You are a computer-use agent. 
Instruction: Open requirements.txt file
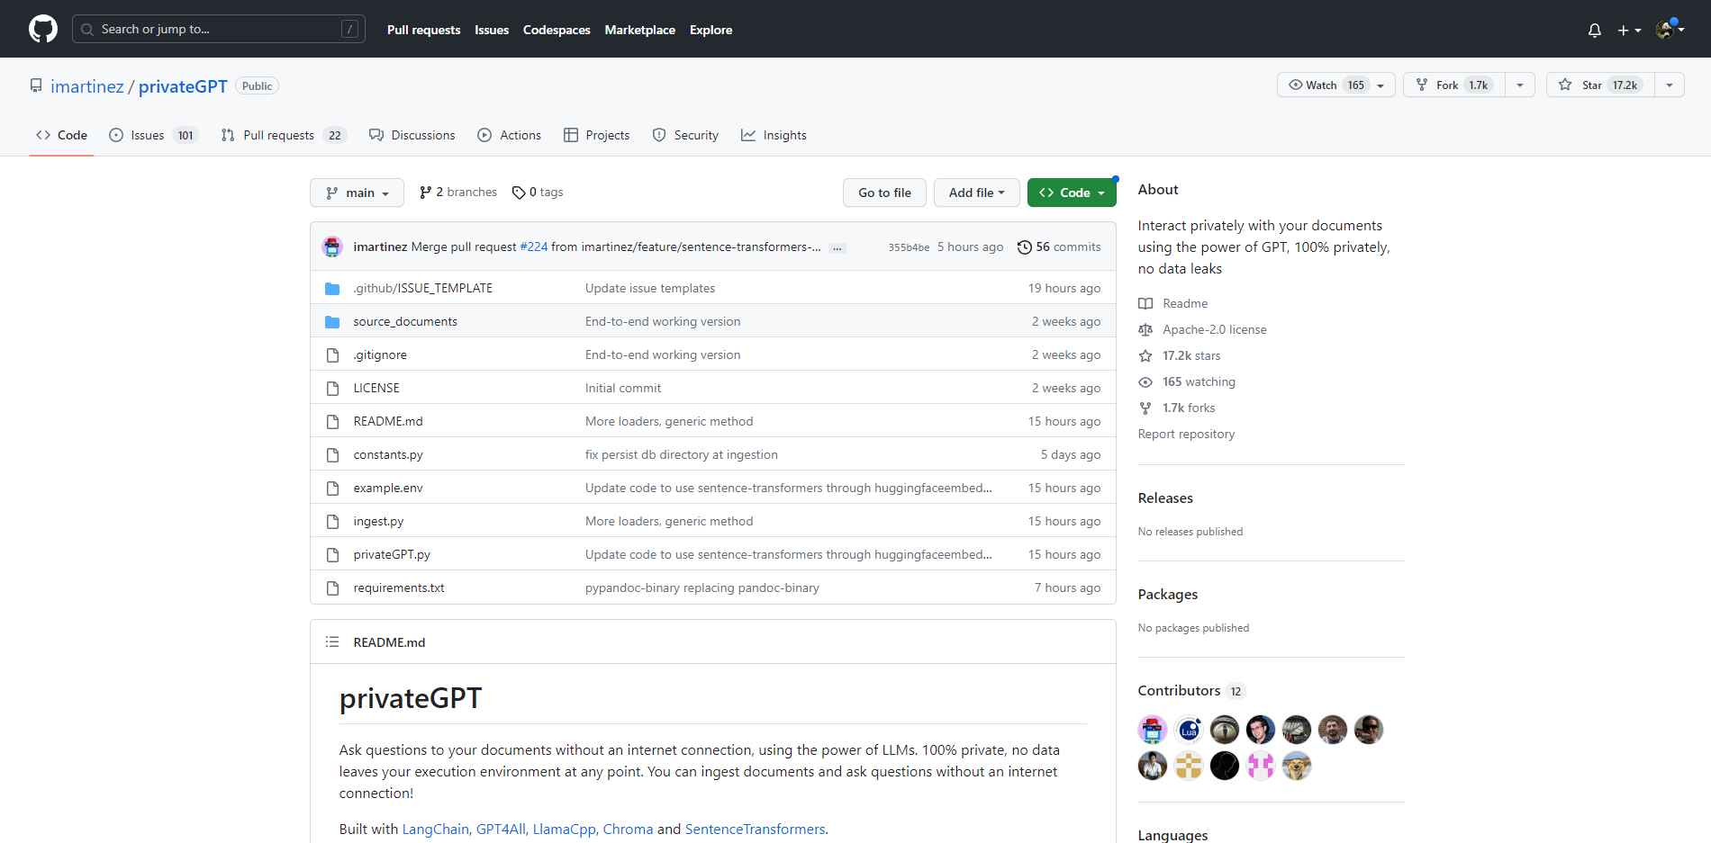coord(399,587)
